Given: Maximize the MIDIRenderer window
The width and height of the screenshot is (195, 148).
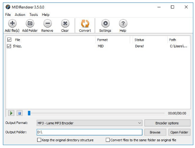Looking at the screenshot, I should pos(173,7).
